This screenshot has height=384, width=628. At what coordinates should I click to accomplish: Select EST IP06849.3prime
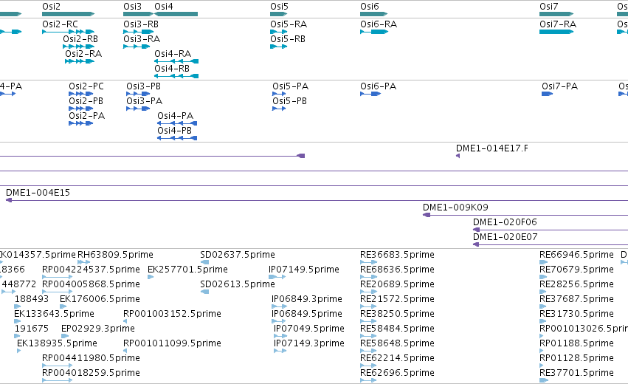coord(307,299)
